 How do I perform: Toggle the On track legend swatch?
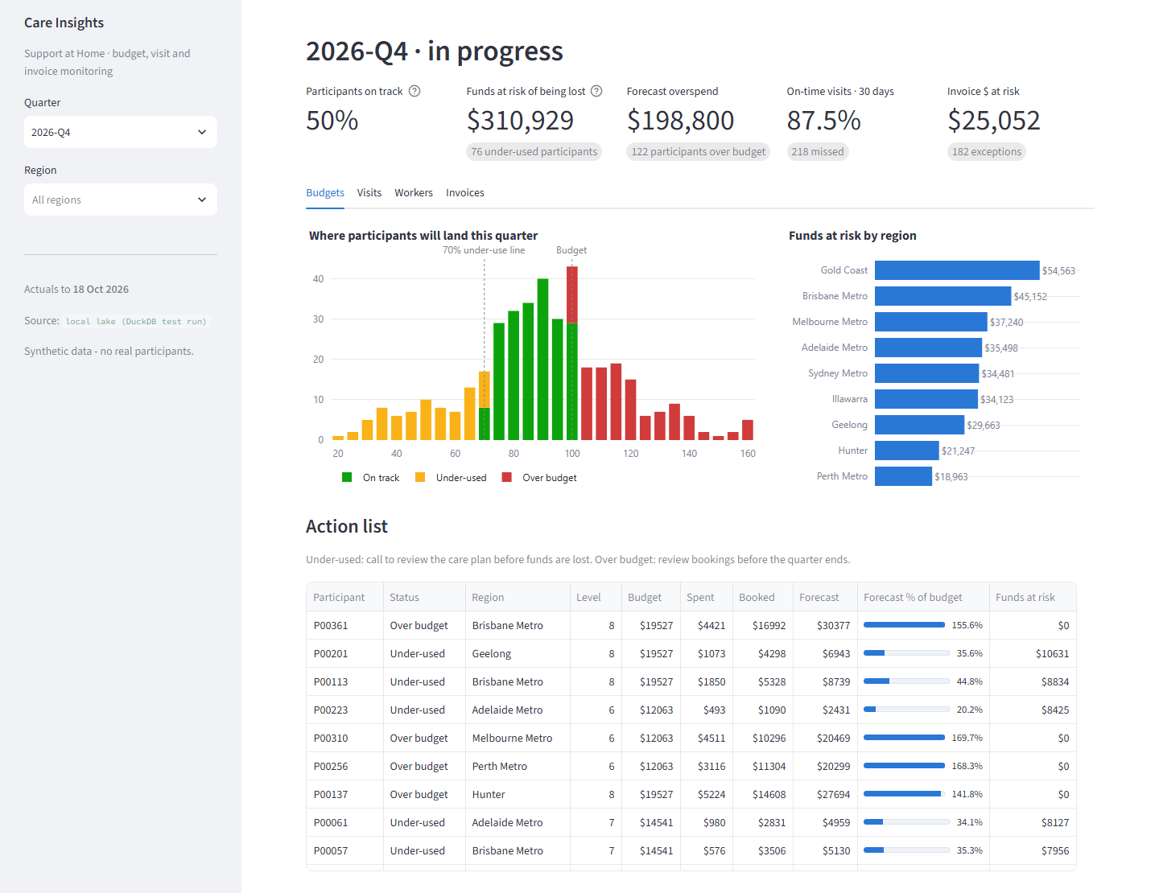click(x=347, y=477)
